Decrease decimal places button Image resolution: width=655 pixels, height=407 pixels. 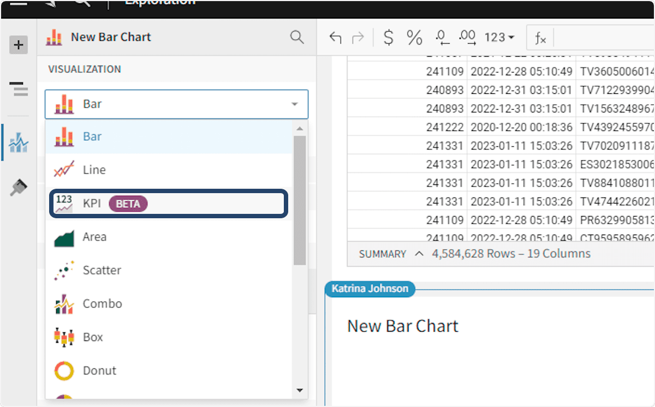tap(442, 38)
